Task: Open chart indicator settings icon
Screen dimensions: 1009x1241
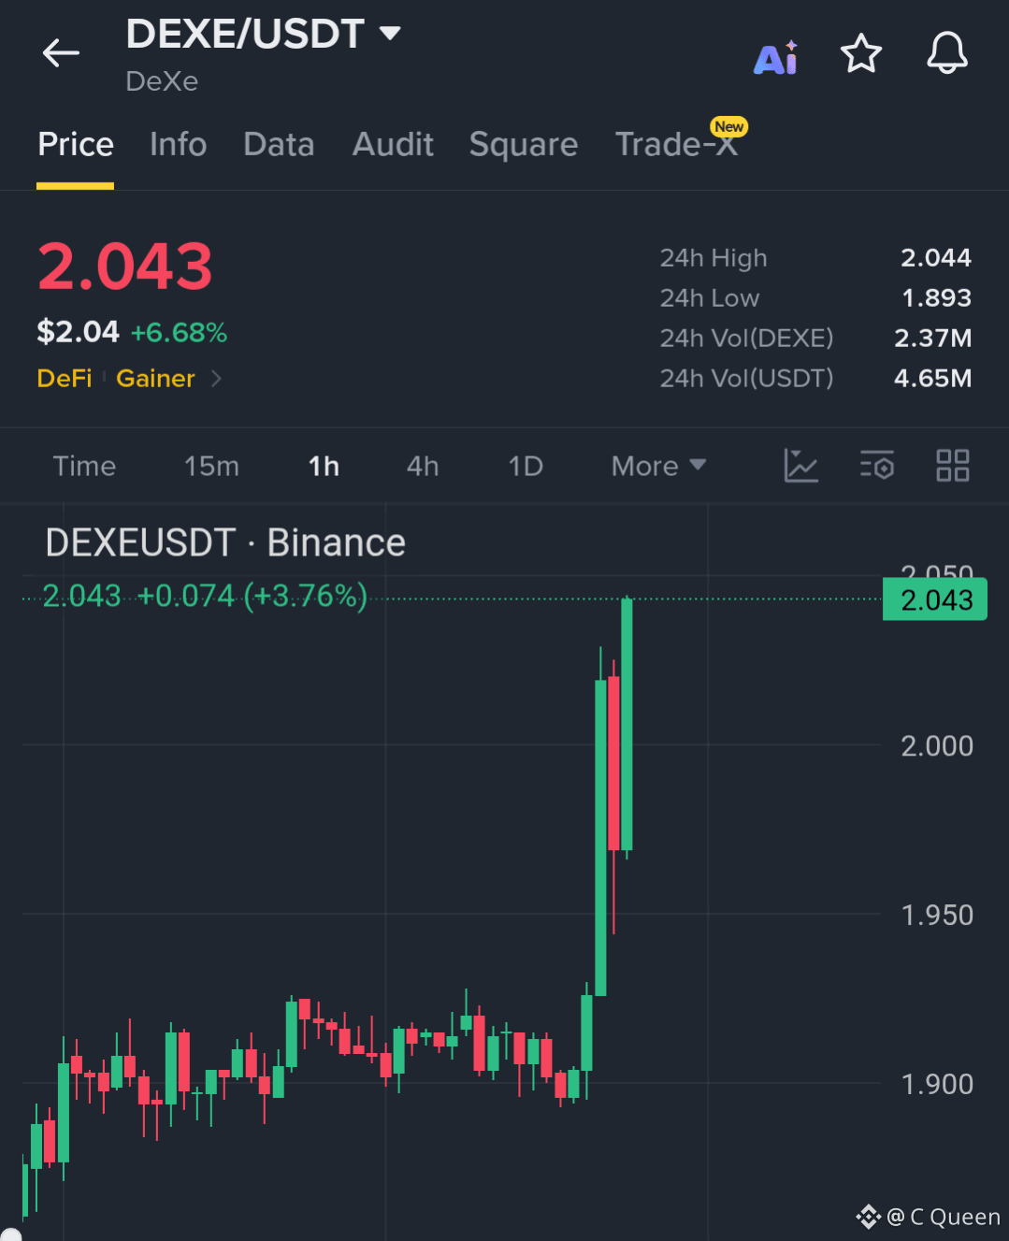Action: point(877,465)
